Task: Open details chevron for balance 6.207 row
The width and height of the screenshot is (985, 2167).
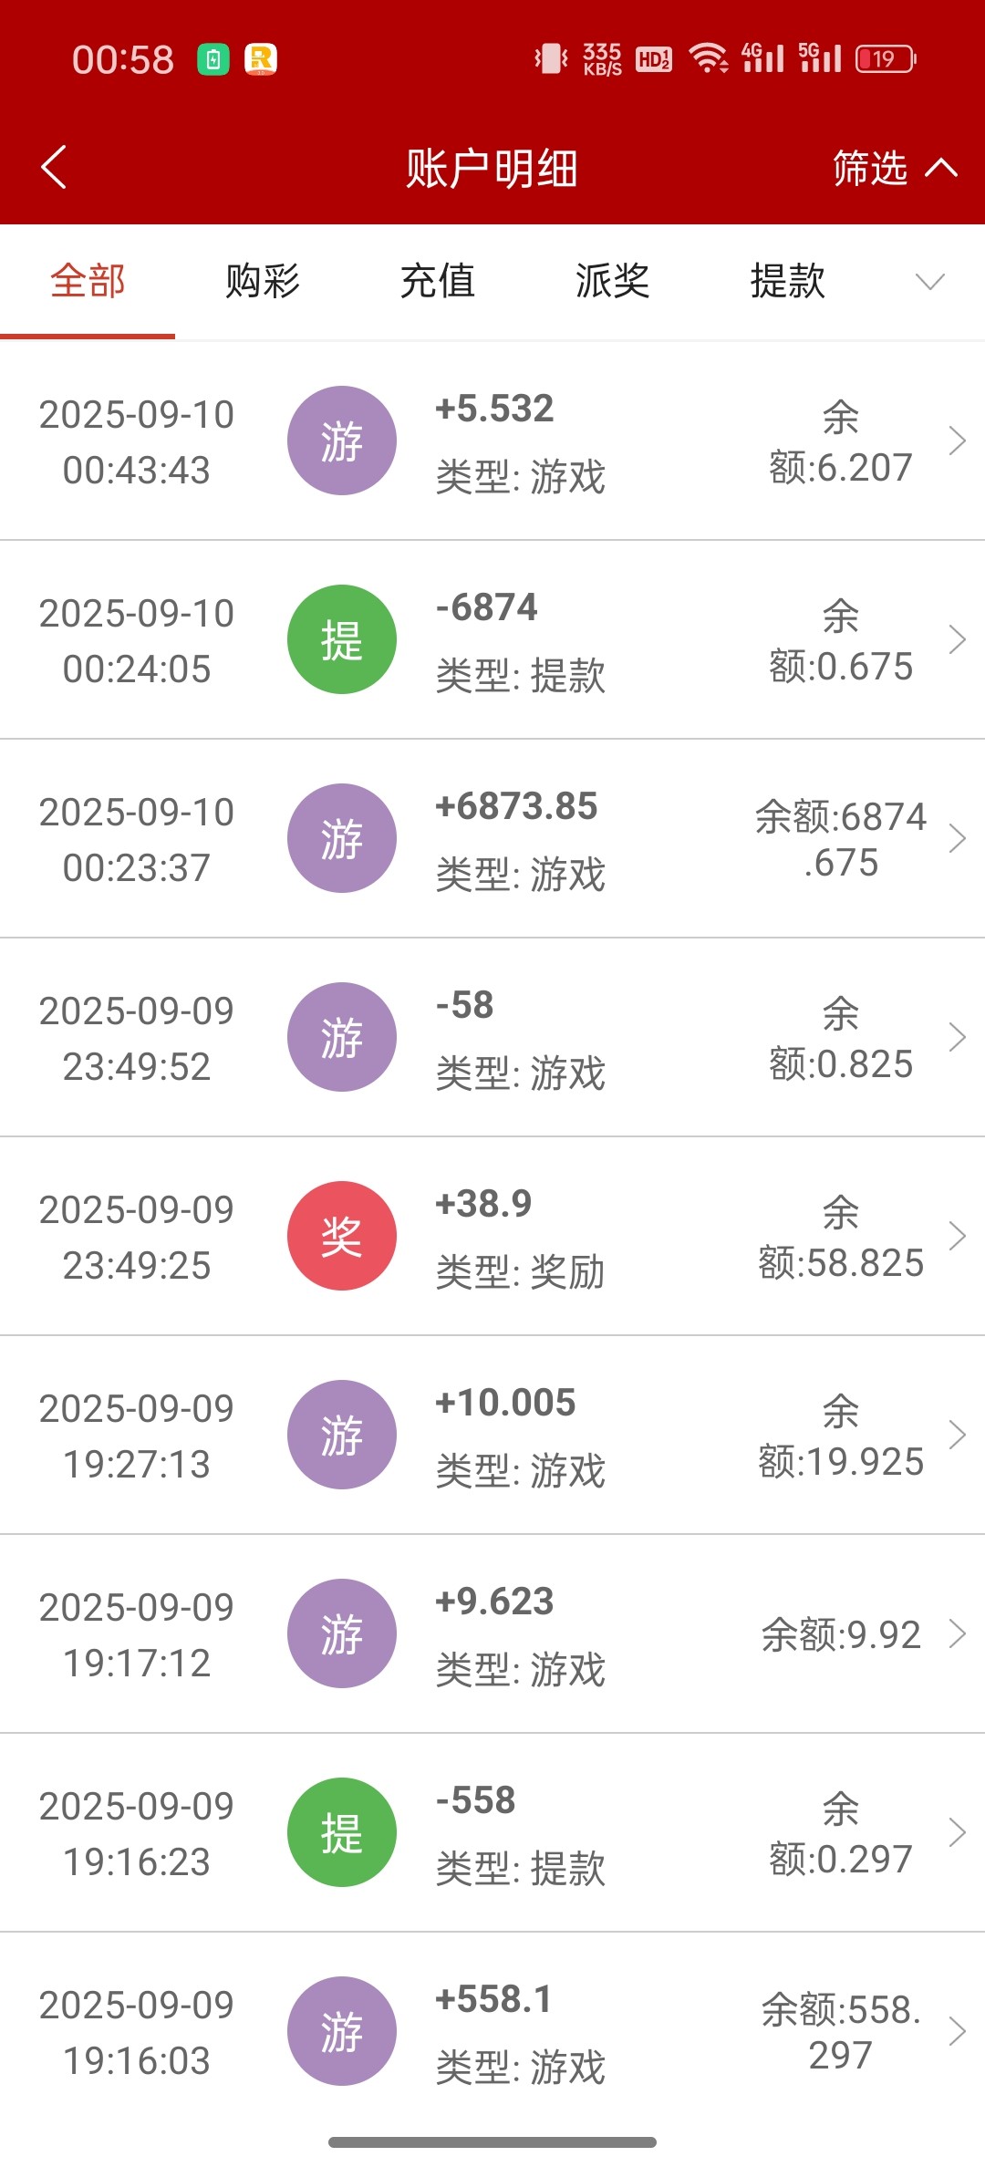Action: (957, 441)
